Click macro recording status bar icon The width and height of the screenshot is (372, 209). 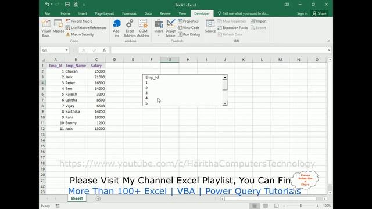[x=58, y=206]
